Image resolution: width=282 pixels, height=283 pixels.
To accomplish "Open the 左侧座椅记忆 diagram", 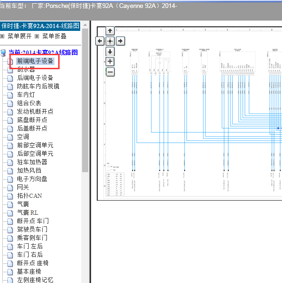I will pyautogui.click(x=35, y=280).
